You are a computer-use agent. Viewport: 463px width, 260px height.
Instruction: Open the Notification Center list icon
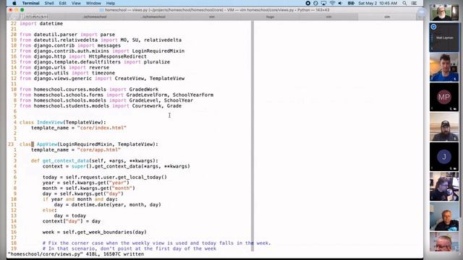tap(414, 3)
